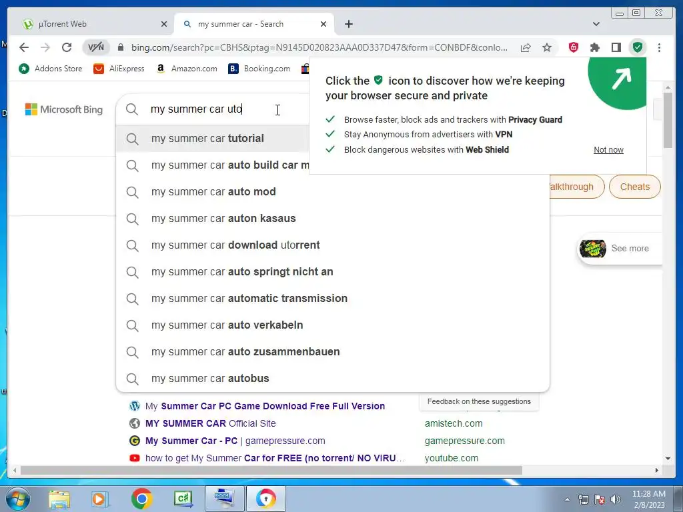Click the padlock site info icon

click(x=121, y=47)
